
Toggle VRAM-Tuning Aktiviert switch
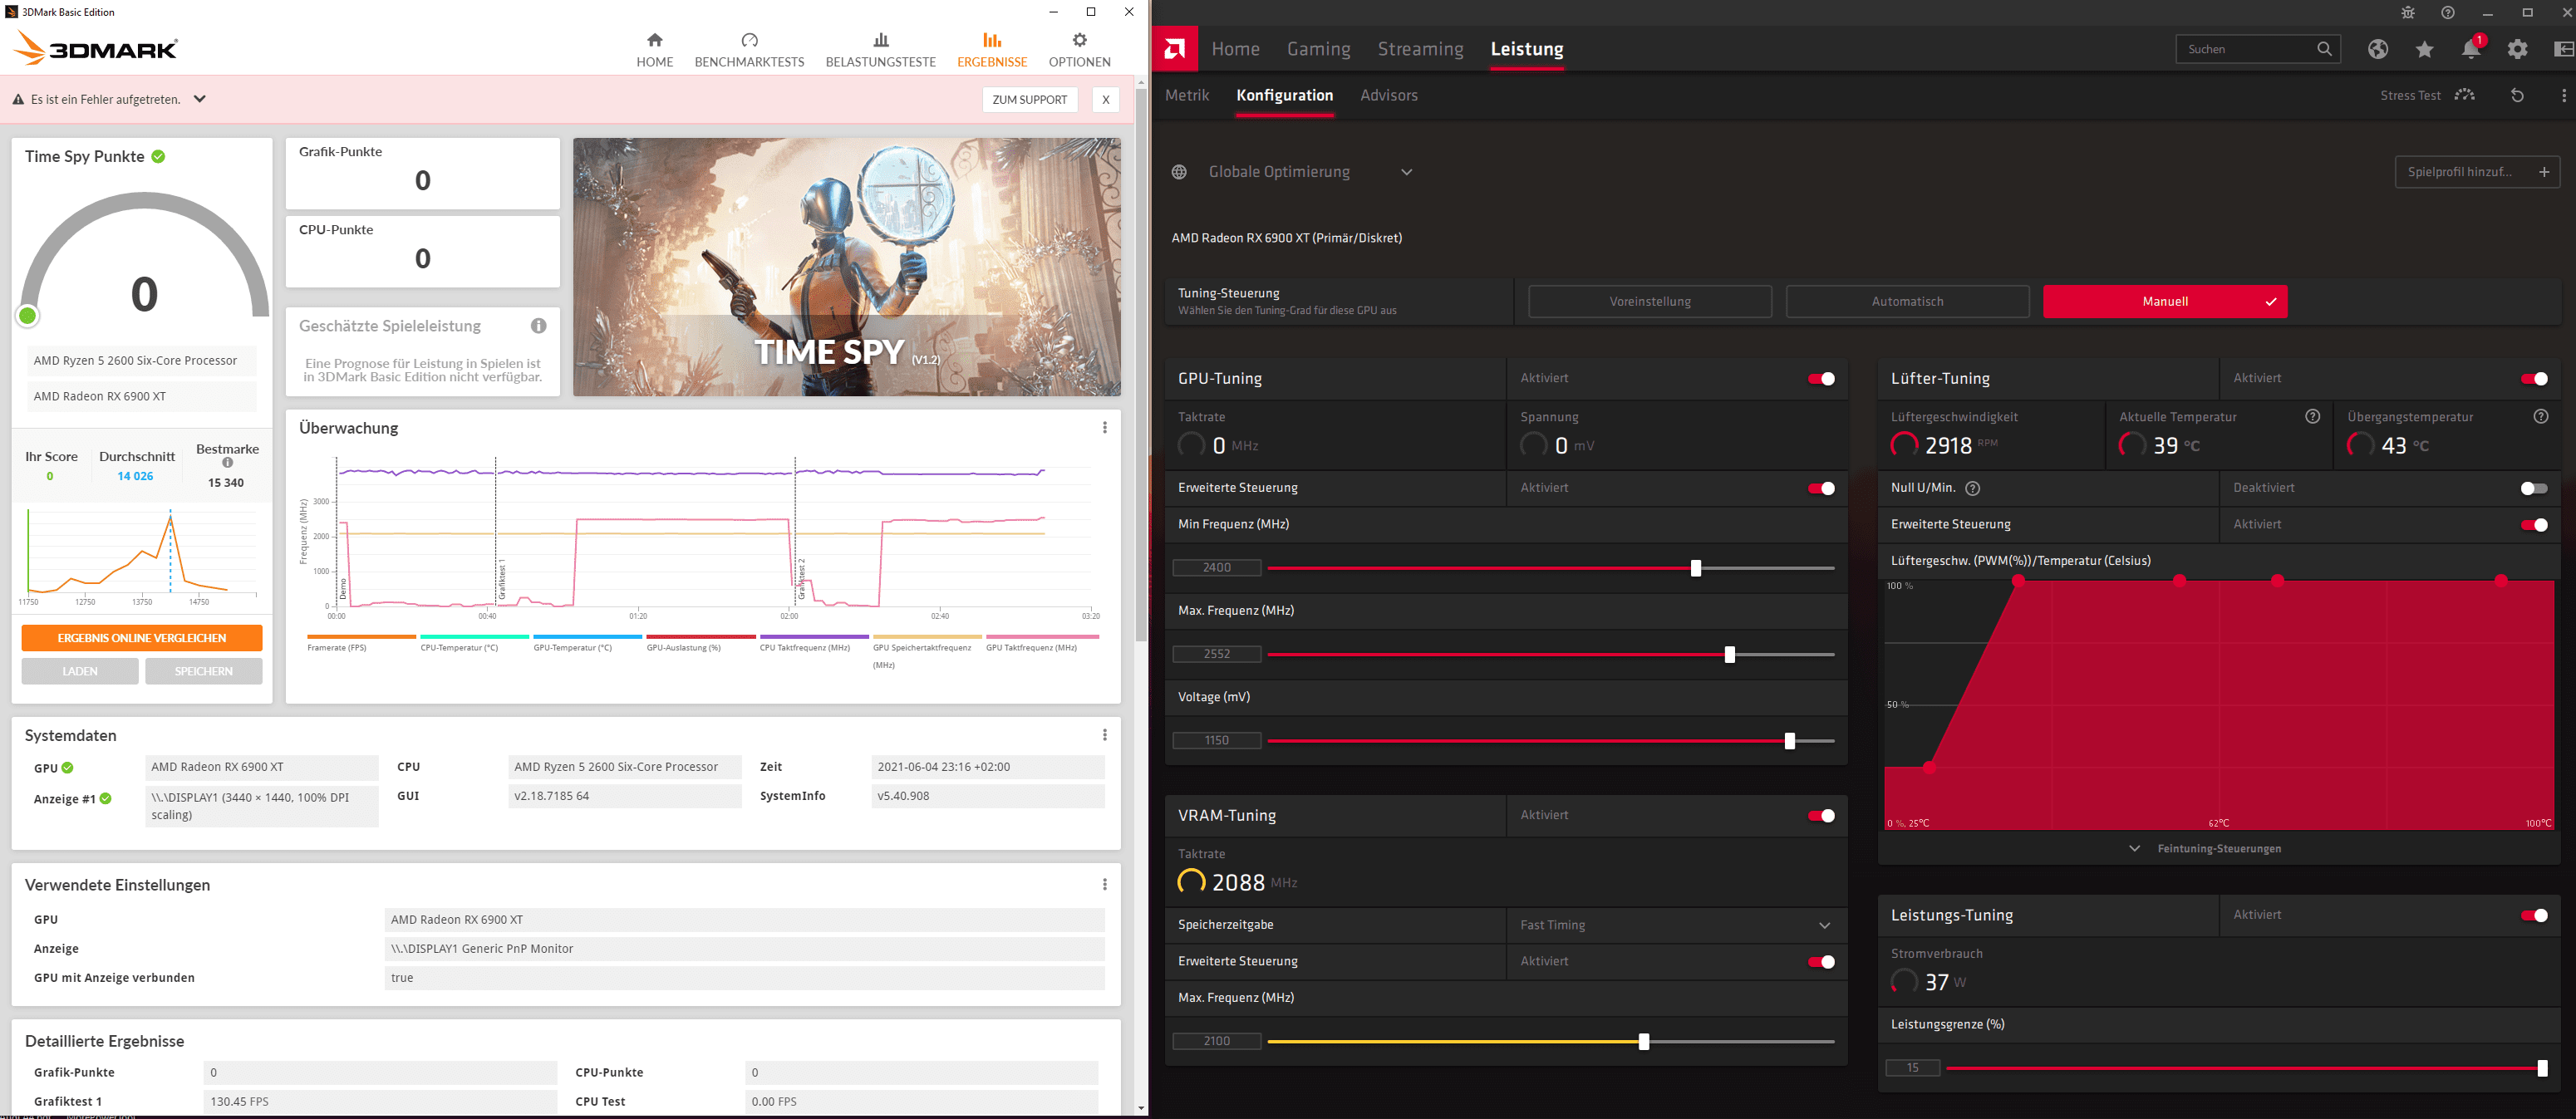point(1821,816)
